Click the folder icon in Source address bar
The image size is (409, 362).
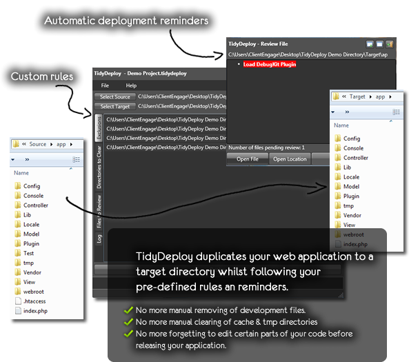coord(16,144)
